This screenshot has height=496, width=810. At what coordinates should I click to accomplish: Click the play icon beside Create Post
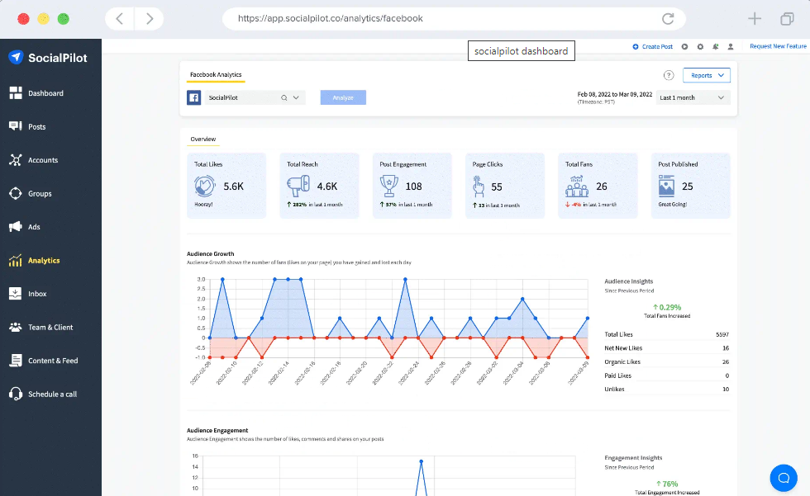coord(684,46)
